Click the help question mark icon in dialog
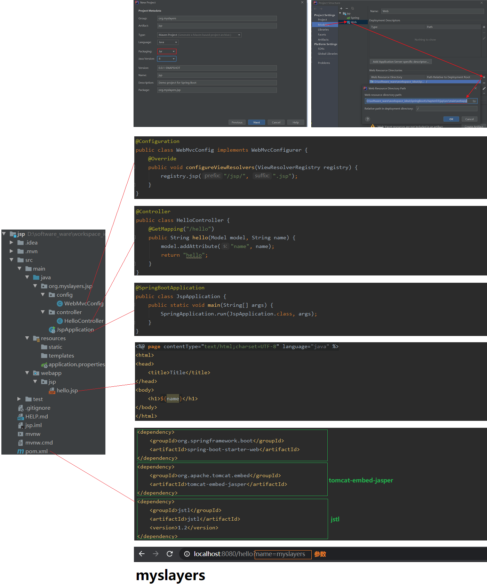This screenshot has width=487, height=585. point(368,119)
